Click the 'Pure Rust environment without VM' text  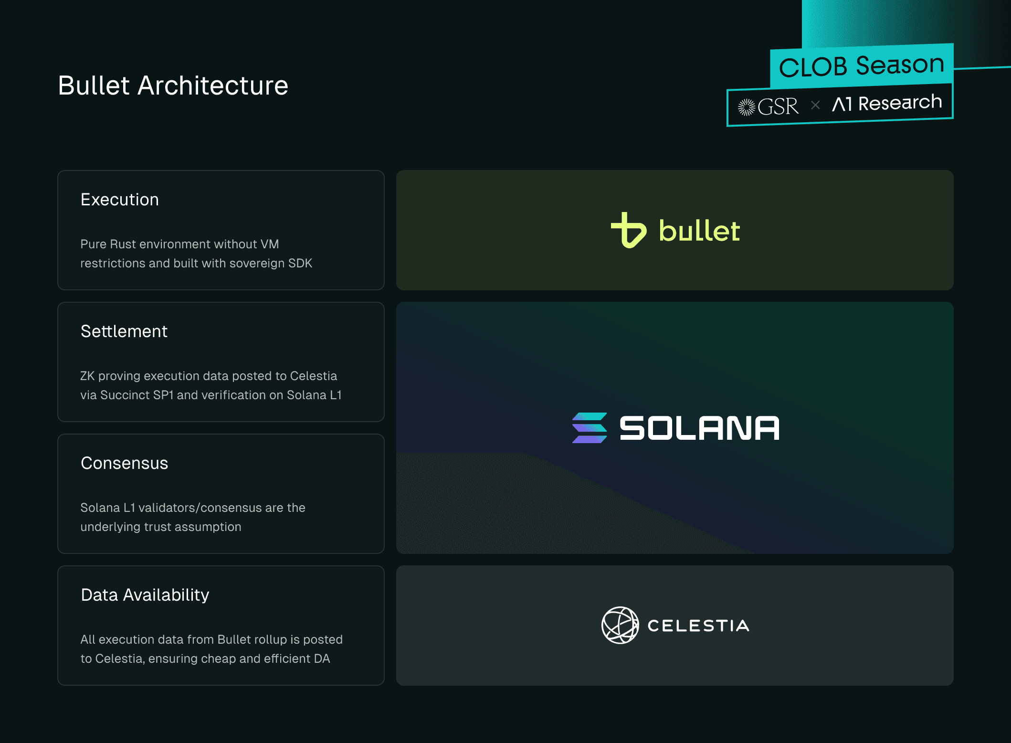click(x=179, y=244)
